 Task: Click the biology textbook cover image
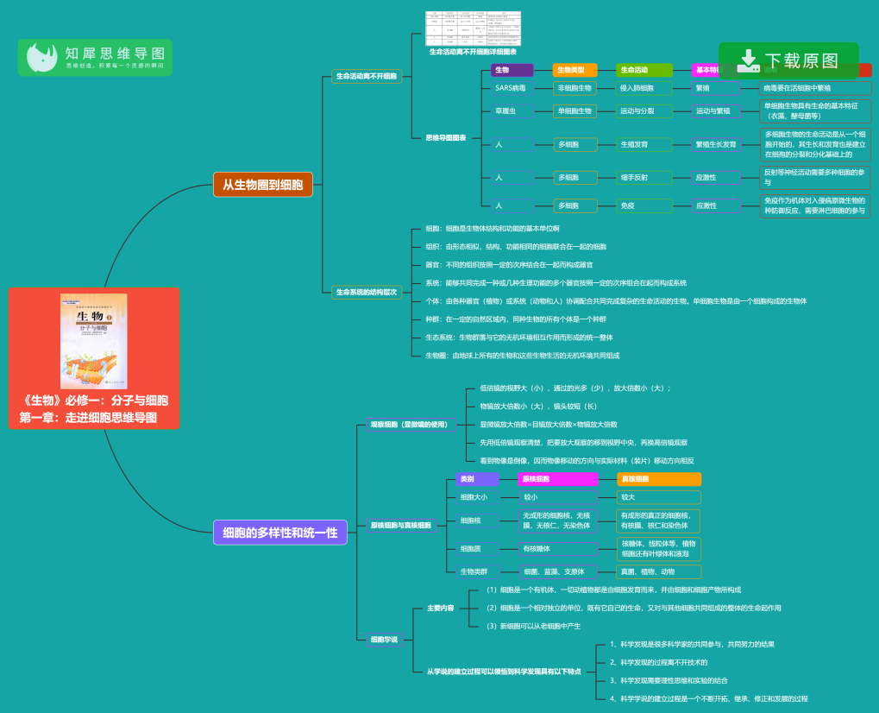(94, 341)
